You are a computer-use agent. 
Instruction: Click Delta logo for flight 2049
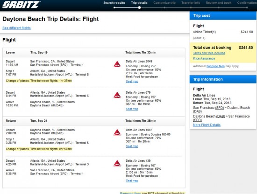pos(117,64)
